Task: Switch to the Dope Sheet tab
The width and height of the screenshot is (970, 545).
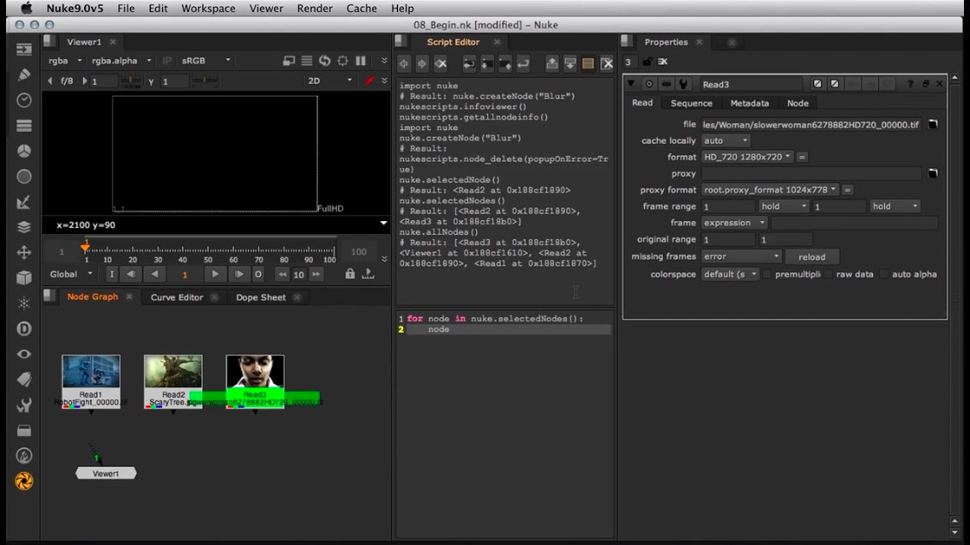Action: tap(261, 297)
